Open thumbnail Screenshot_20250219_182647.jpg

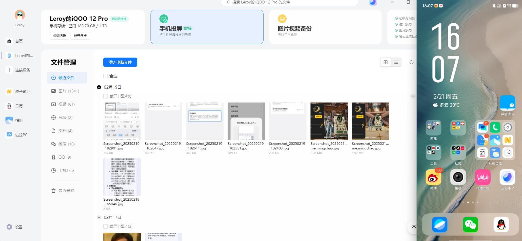coord(163,121)
